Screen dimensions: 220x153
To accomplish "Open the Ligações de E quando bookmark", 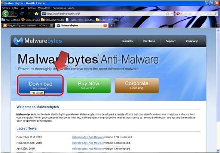I will coord(80,20).
